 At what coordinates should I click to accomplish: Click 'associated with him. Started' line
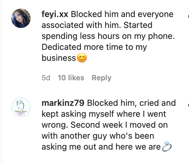(x=97, y=25)
